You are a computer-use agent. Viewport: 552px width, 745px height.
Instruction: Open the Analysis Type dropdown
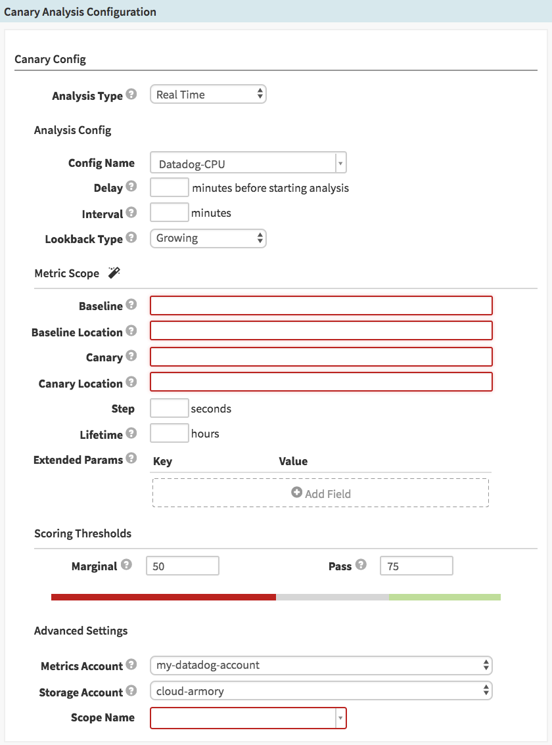tap(208, 95)
